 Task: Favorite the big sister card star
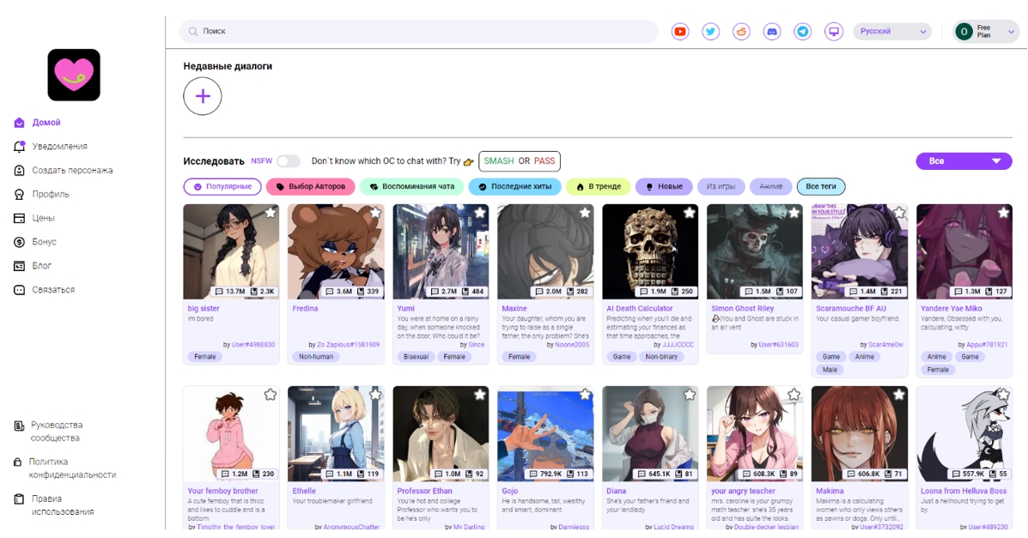point(271,212)
